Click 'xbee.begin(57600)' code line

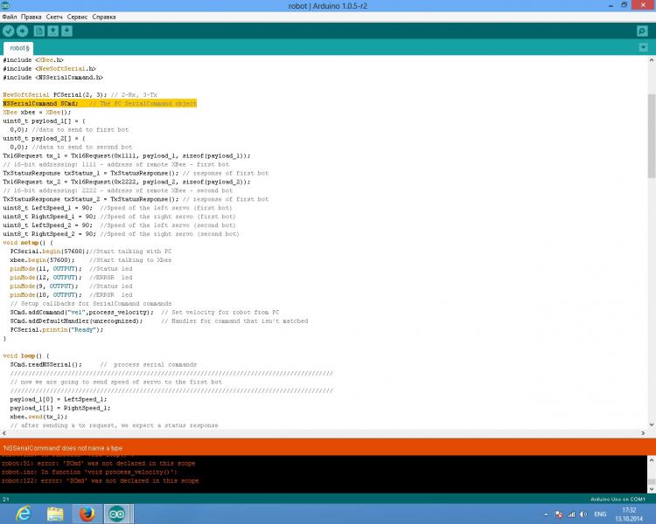91,260
